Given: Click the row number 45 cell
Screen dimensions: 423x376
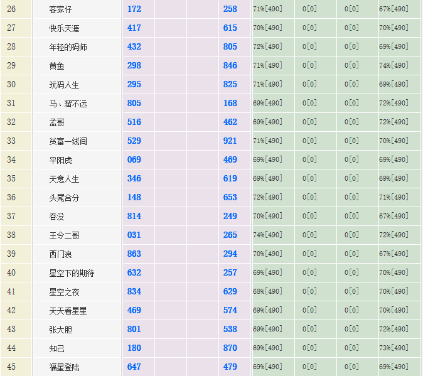Looking at the screenshot, I should pos(11,367).
